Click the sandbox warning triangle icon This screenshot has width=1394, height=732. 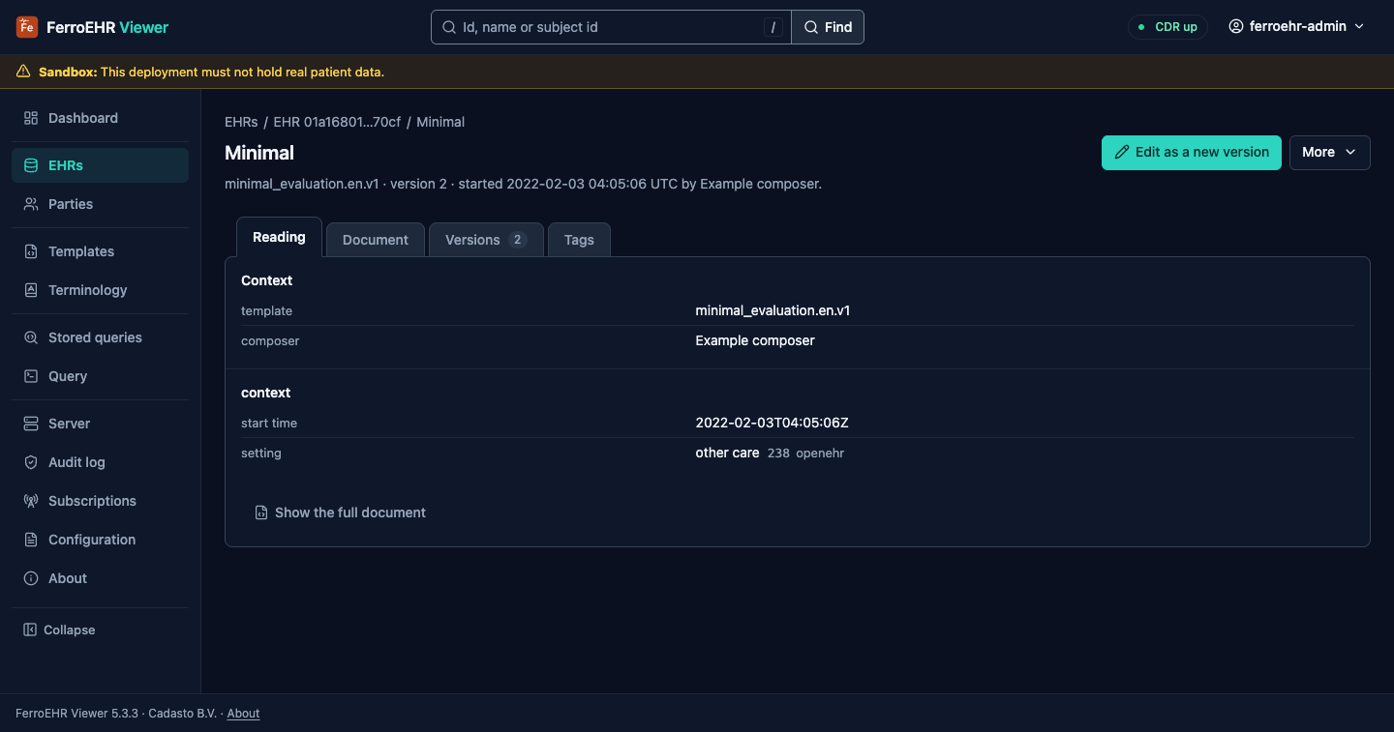[23, 72]
